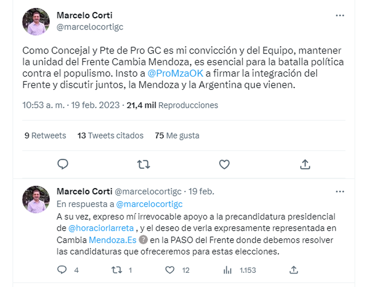
Task: Like the reply tweet showing 12 likes
Action: 170,270
